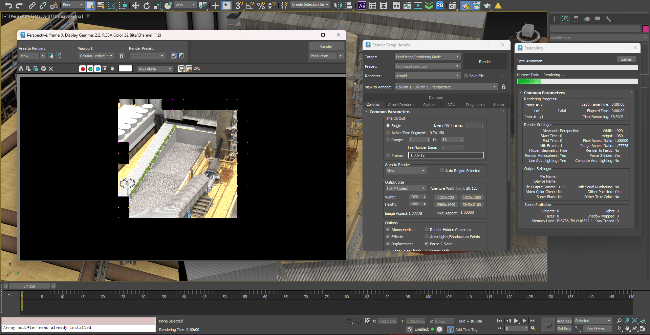
Task: Print the rendered image
Action: tap(43, 68)
